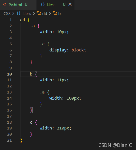Click line number 21 in the gutter

tap(9, 140)
